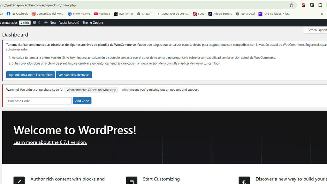The height and width of the screenshot is (184, 327).
Task: Open the red browser extension icon
Action: (303, 5)
